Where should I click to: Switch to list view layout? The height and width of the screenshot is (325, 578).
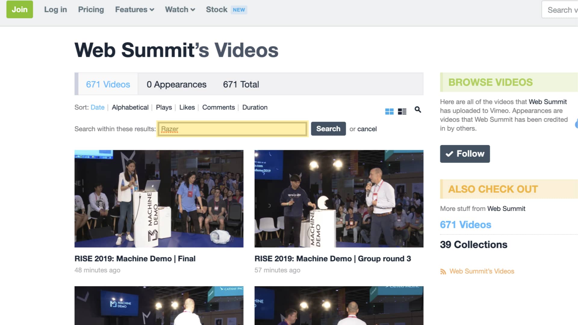(402, 111)
